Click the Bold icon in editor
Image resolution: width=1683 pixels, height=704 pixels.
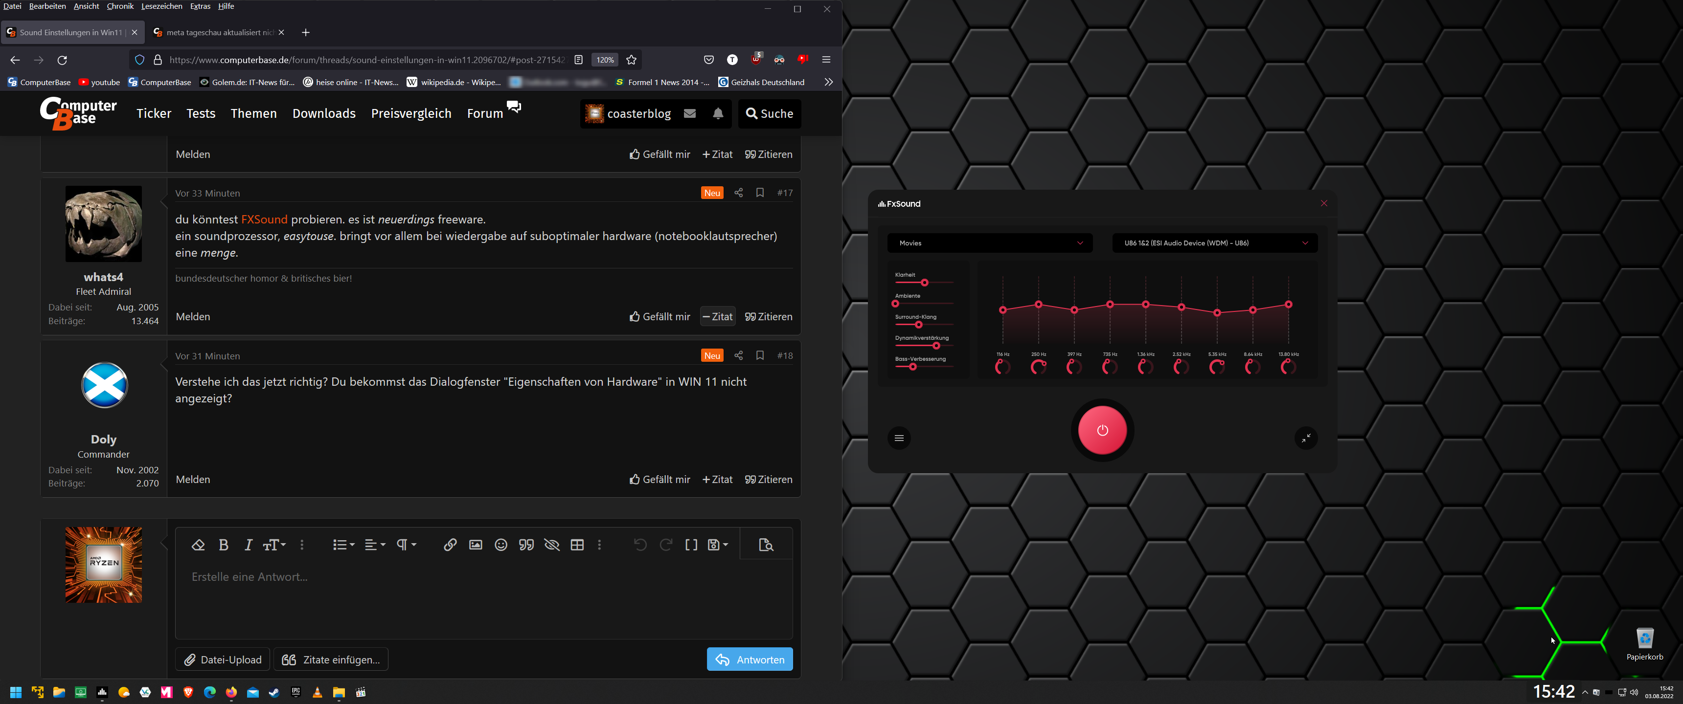point(224,545)
